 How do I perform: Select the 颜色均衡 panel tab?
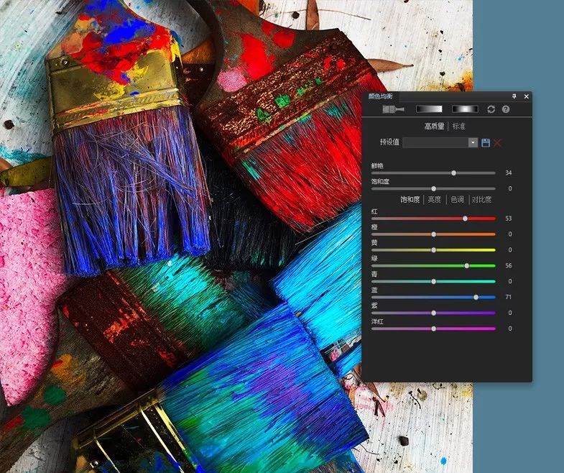[x=380, y=96]
